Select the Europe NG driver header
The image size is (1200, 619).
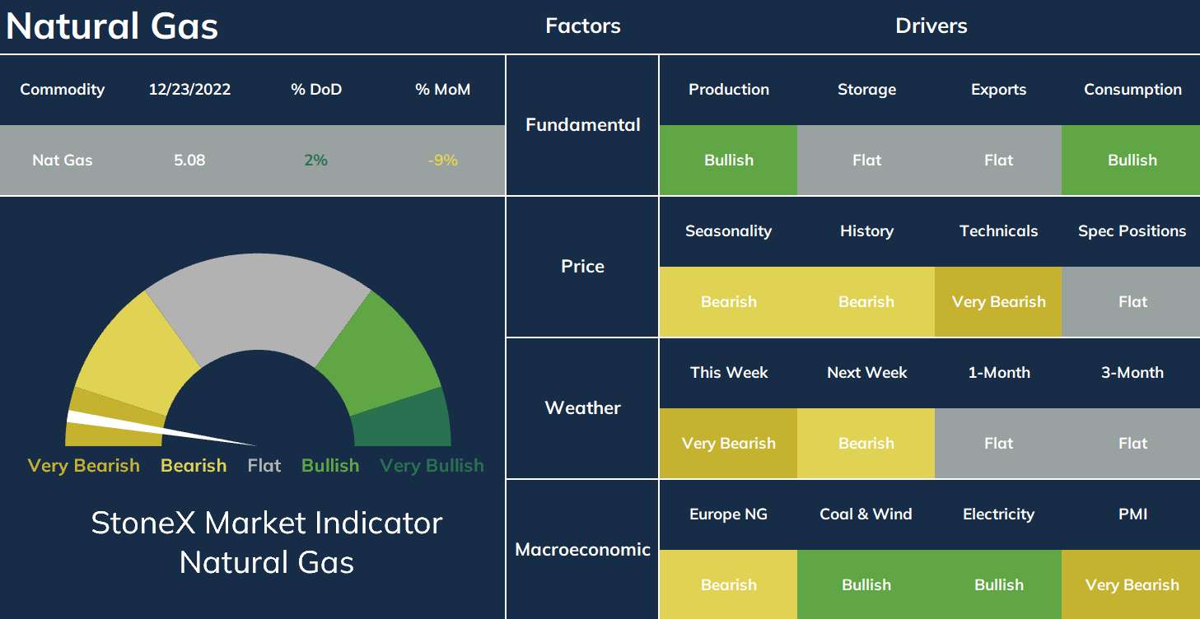728,514
